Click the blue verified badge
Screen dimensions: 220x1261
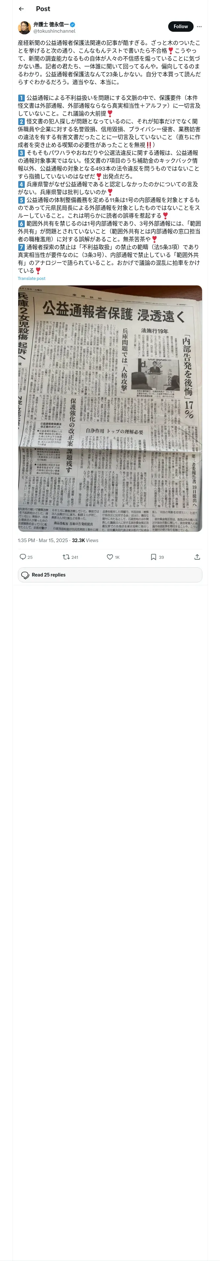coord(73,25)
